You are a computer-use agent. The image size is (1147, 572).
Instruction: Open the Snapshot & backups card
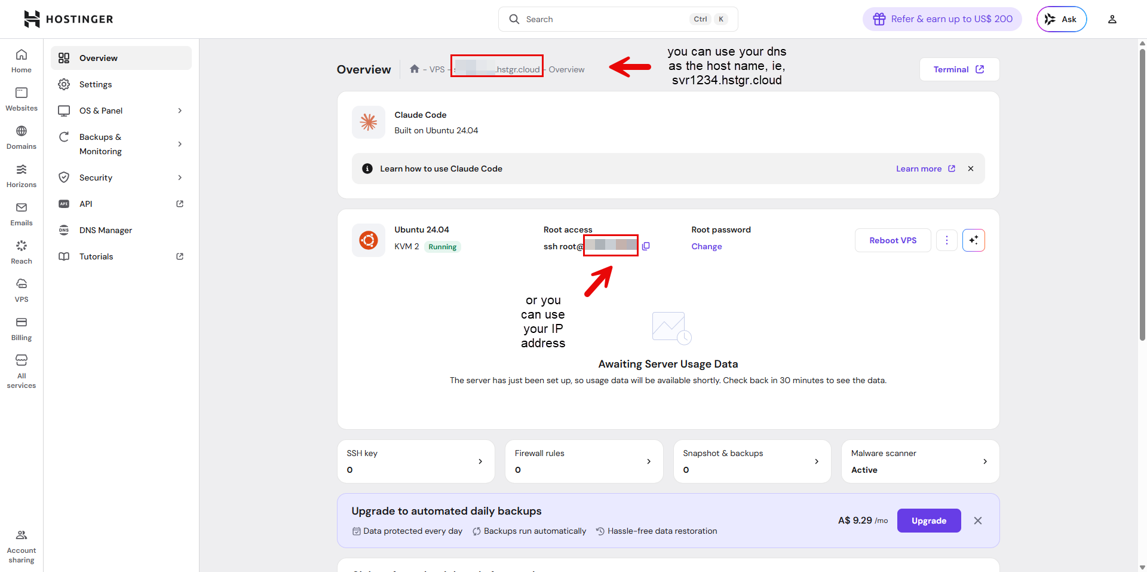pos(752,461)
